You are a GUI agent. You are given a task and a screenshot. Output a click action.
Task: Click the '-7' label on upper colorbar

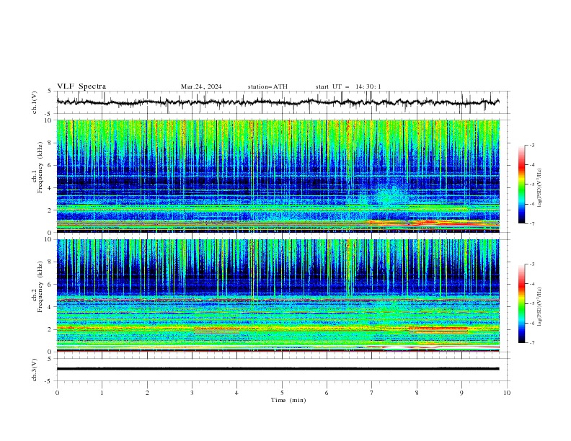tap(532, 223)
